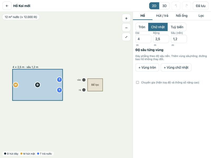The height and width of the screenshot is (158, 211).
Task: Zoom out with the minus button
Action: 126,28
